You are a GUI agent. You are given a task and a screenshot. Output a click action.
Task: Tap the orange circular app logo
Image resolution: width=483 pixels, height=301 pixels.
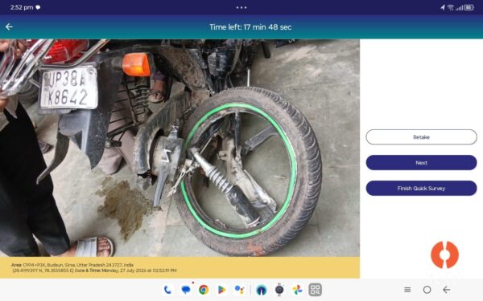(444, 254)
